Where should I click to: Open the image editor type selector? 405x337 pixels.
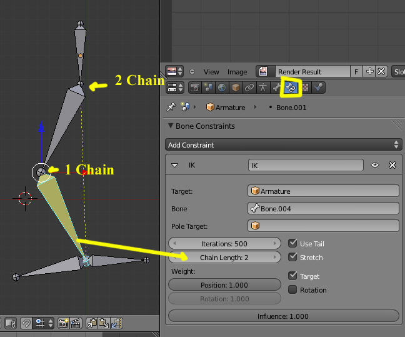[x=174, y=71]
